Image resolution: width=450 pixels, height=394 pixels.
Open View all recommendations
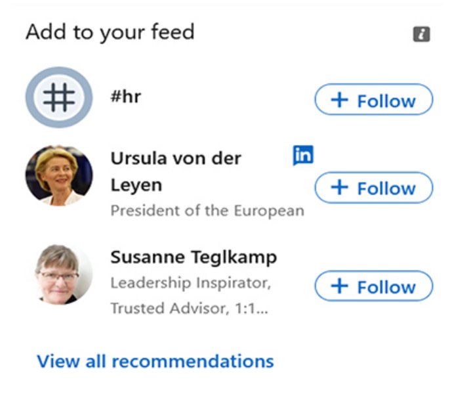click(x=155, y=361)
